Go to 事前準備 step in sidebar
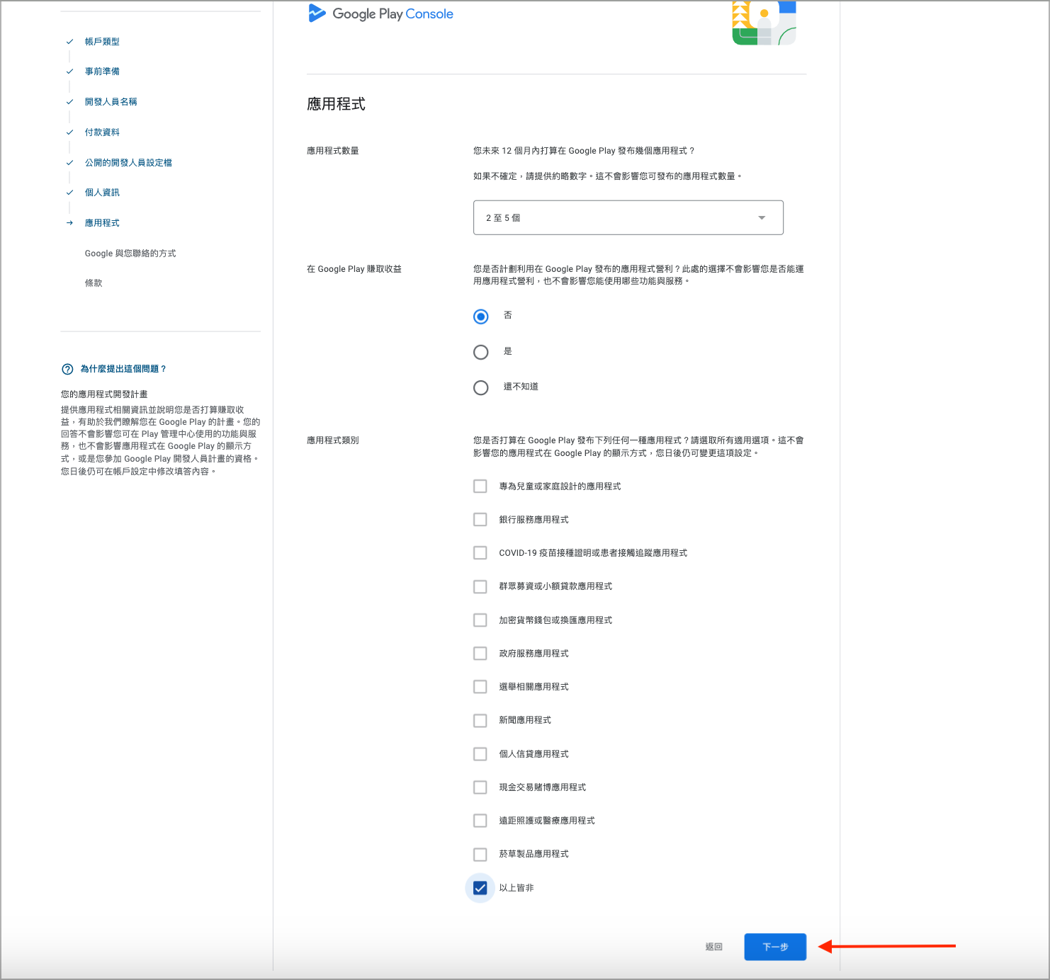 click(x=102, y=72)
